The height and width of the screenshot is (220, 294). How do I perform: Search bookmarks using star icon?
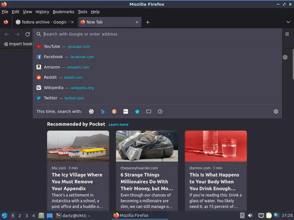pyautogui.click(x=137, y=111)
